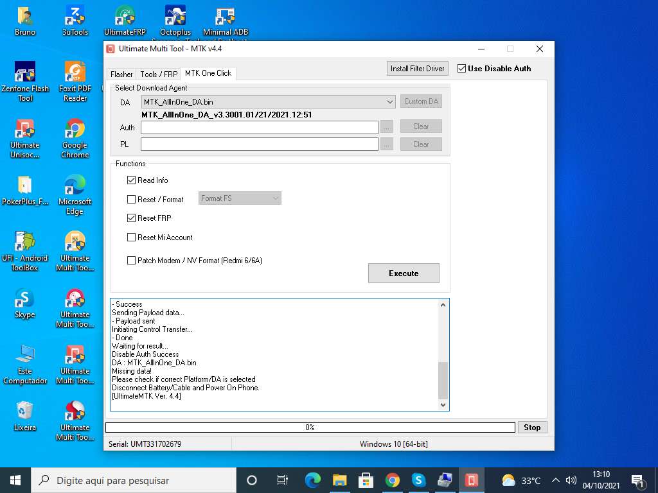Open the UltimateFRP desktop shortcut
The height and width of the screenshot is (493, 658).
pos(125,21)
